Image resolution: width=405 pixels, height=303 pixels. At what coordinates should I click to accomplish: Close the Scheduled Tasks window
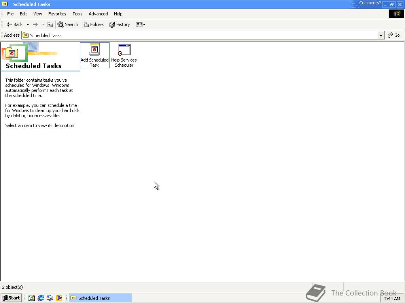400,4
